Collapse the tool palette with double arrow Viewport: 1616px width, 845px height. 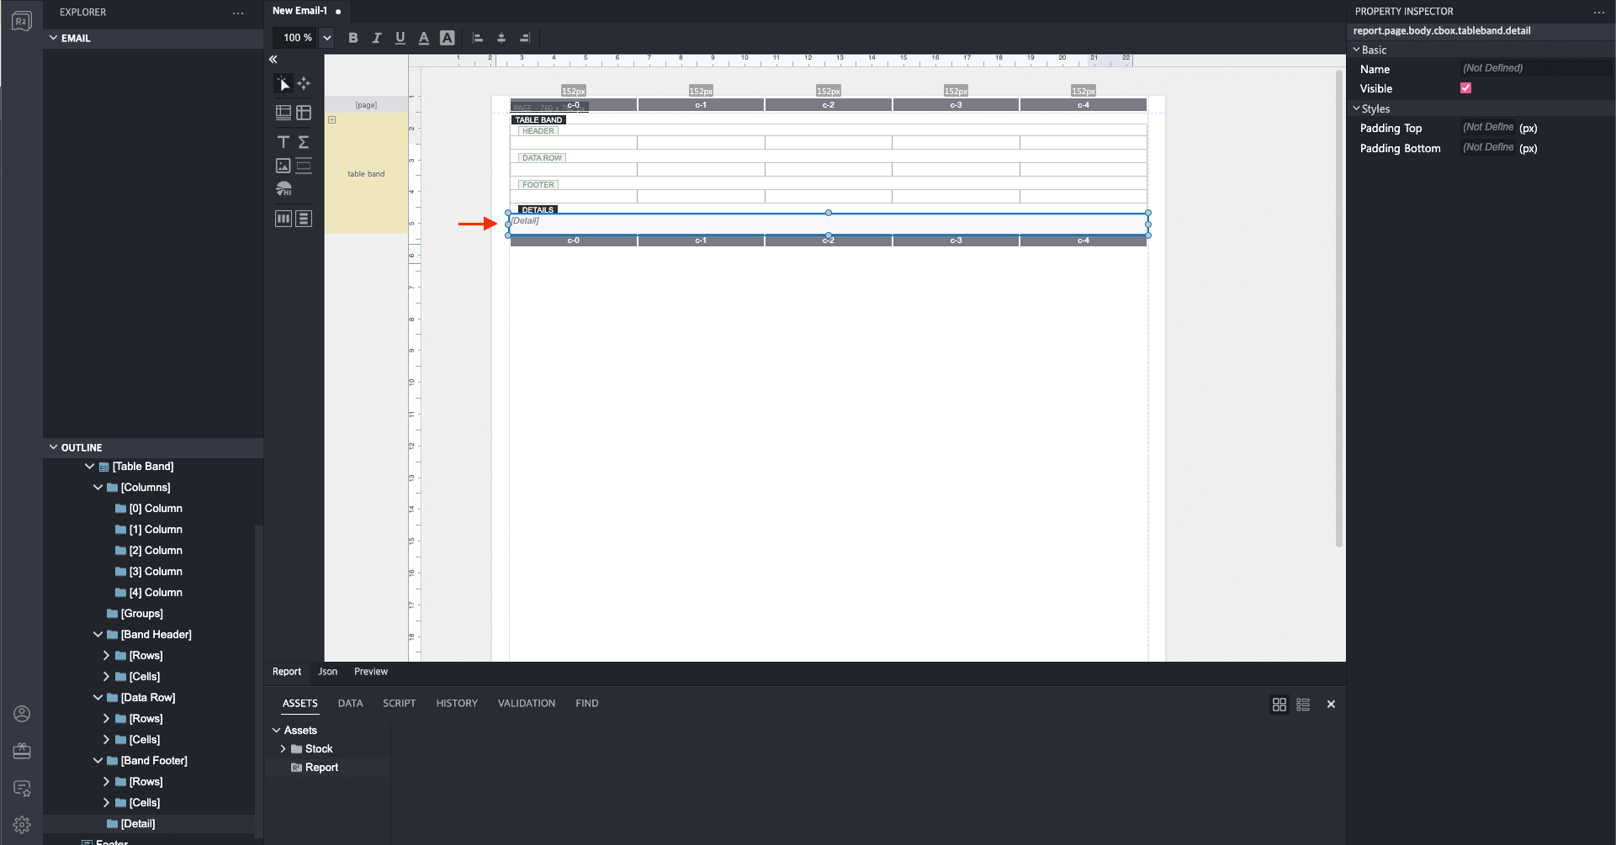coord(273,60)
